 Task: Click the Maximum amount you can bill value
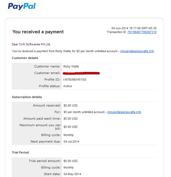coord(70,127)
